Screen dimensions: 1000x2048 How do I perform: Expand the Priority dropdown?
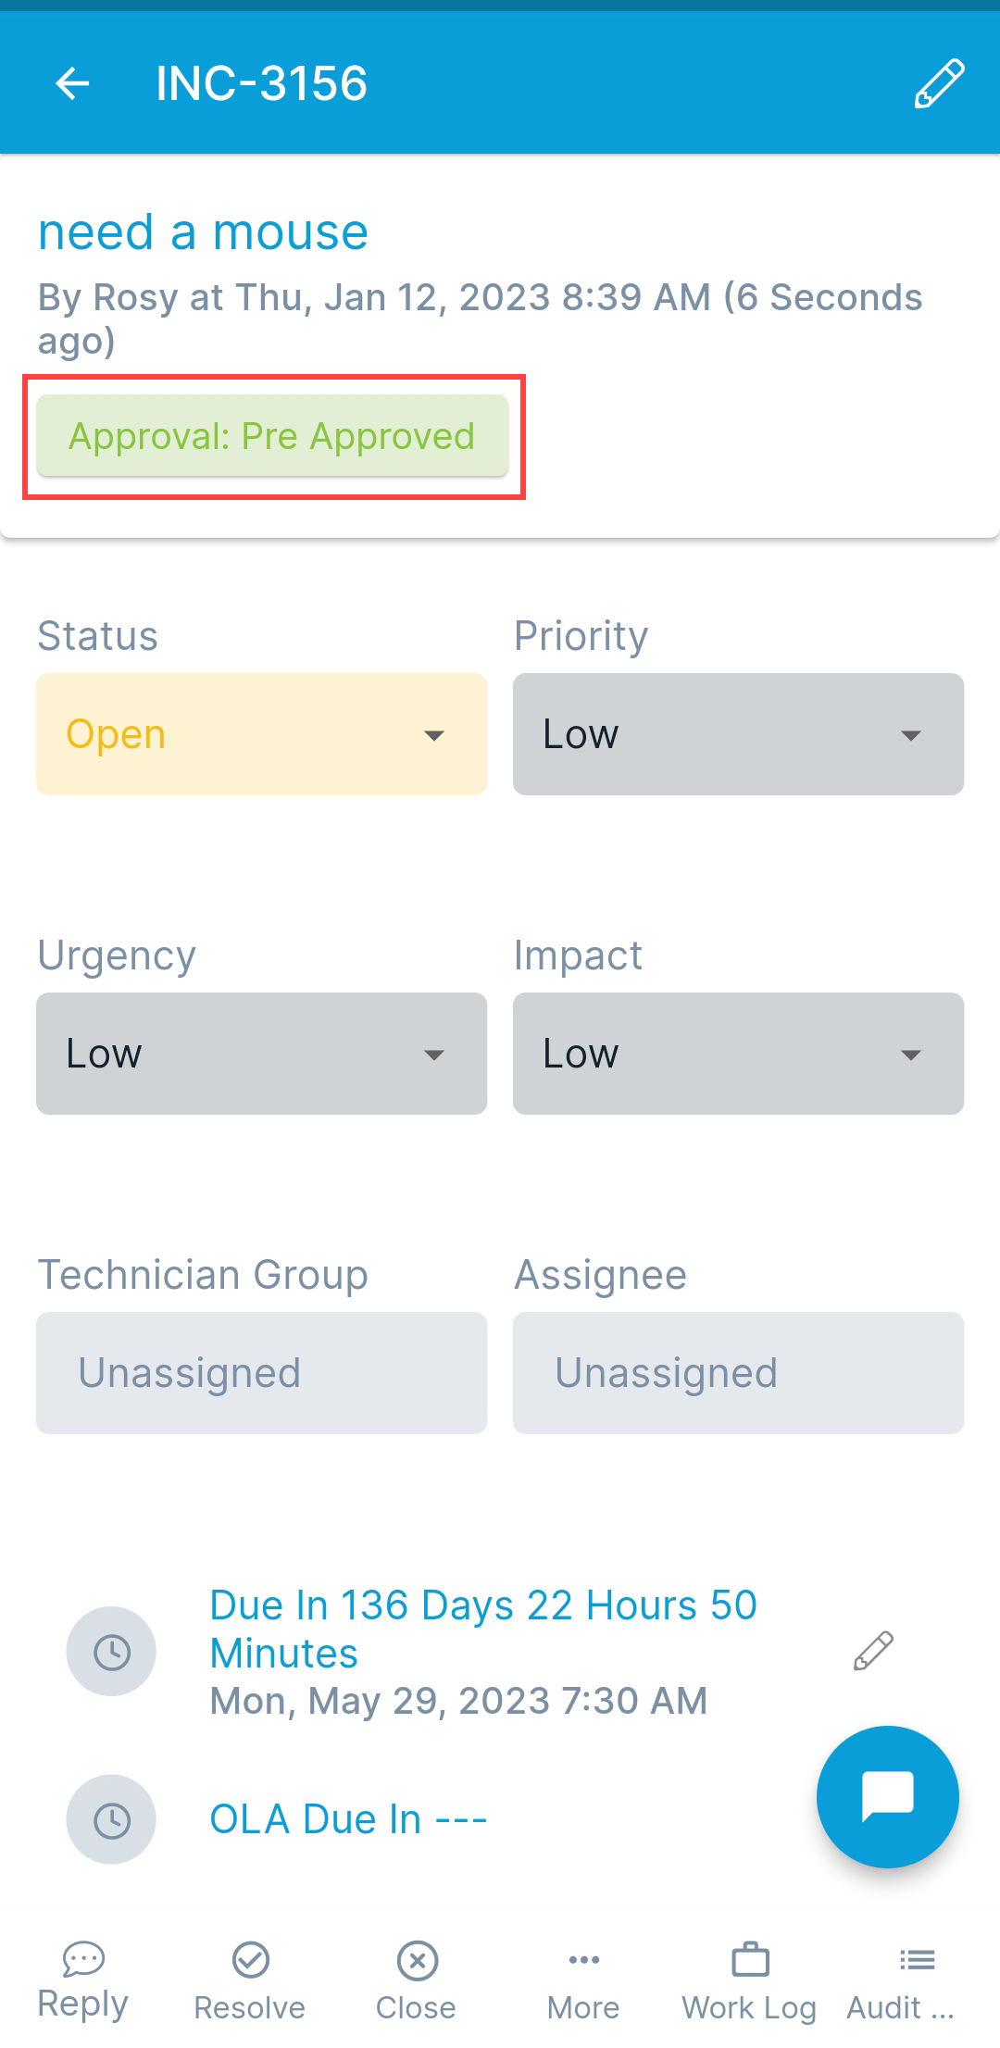[x=738, y=734]
